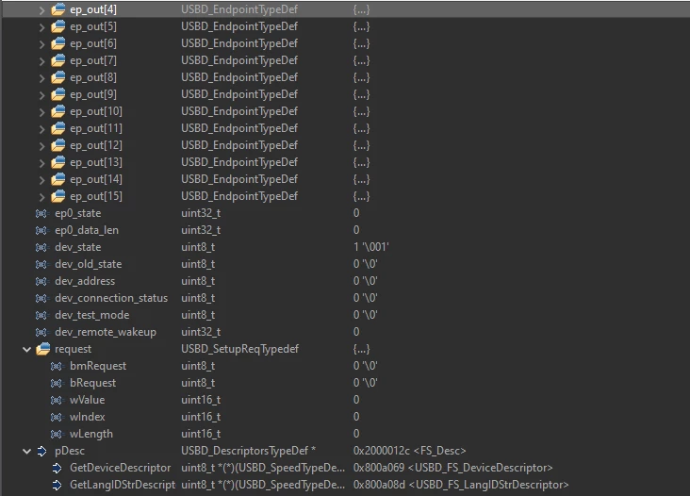Image resolution: width=690 pixels, height=496 pixels.
Task: Select the dev_state variable name
Action: [x=78, y=247]
